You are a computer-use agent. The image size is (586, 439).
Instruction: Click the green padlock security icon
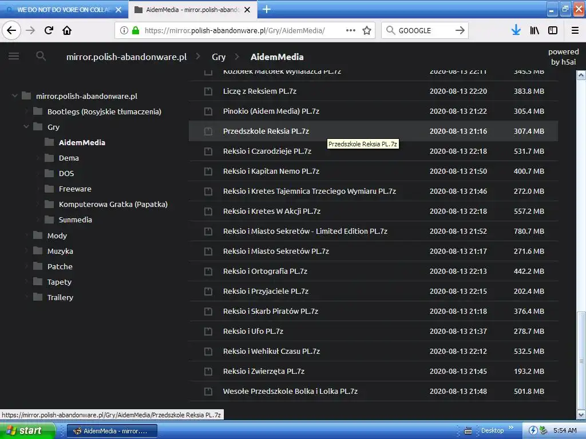[136, 30]
